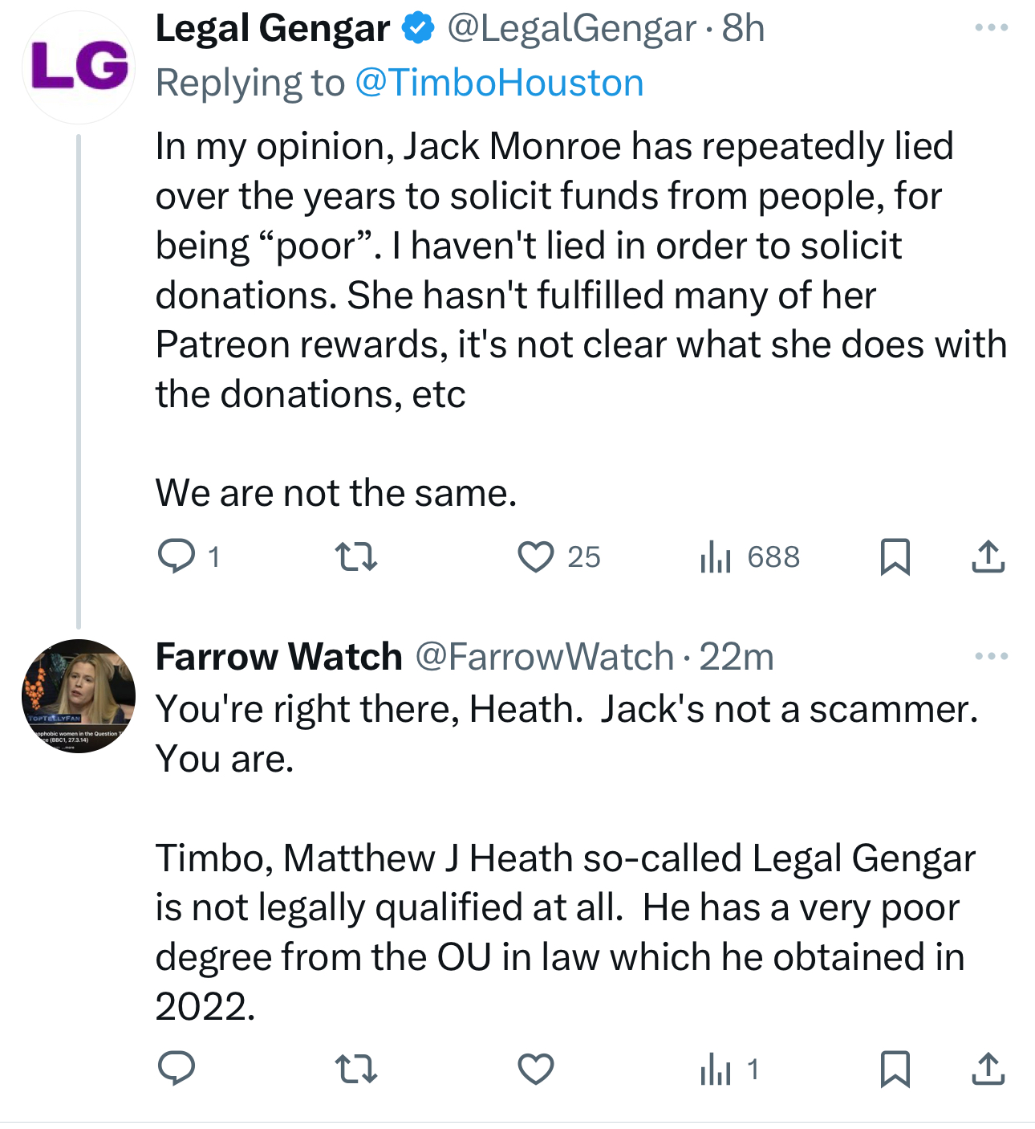The height and width of the screenshot is (1129, 1035).
Task: Share Legal Gengar's tweet
Action: 988,556
